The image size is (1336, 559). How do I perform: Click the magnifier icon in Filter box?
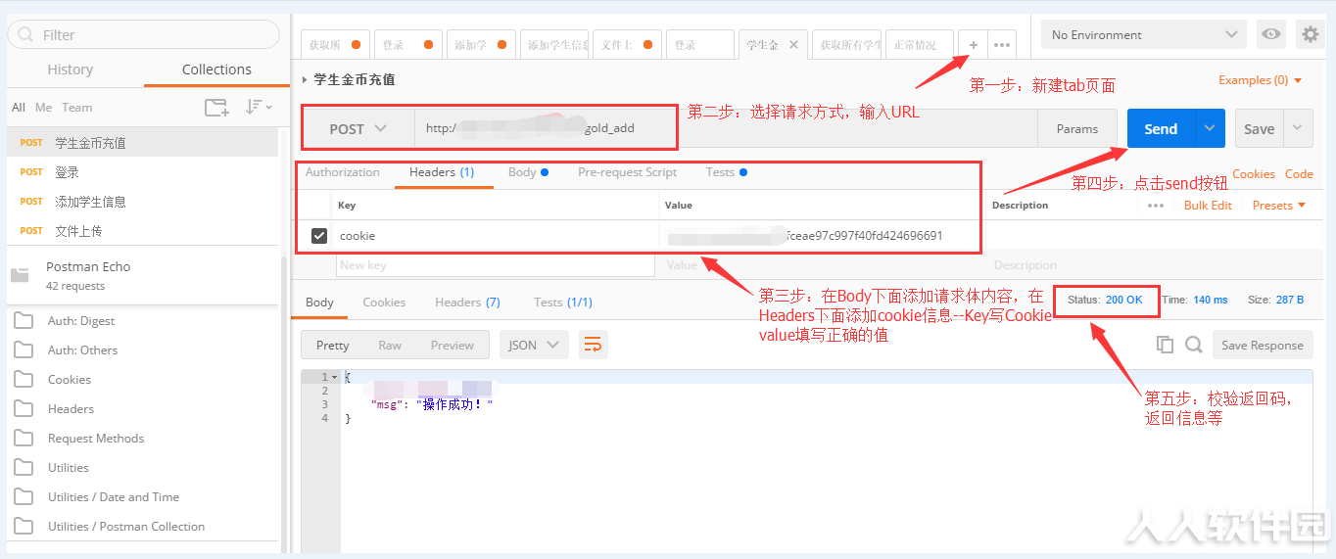point(25,35)
